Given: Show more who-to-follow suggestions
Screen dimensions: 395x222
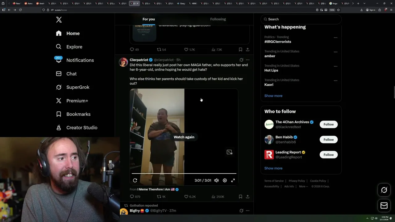Looking at the screenshot, I should pyautogui.click(x=273, y=168).
